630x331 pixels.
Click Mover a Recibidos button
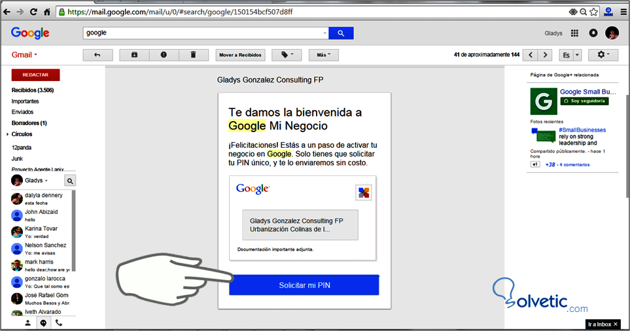240,55
